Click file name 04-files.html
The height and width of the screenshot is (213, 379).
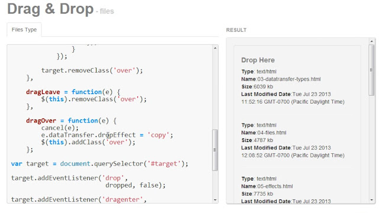click(x=272, y=133)
